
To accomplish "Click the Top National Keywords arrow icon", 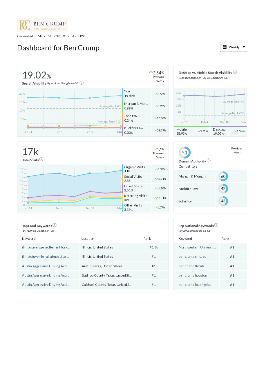I will click(x=216, y=225).
